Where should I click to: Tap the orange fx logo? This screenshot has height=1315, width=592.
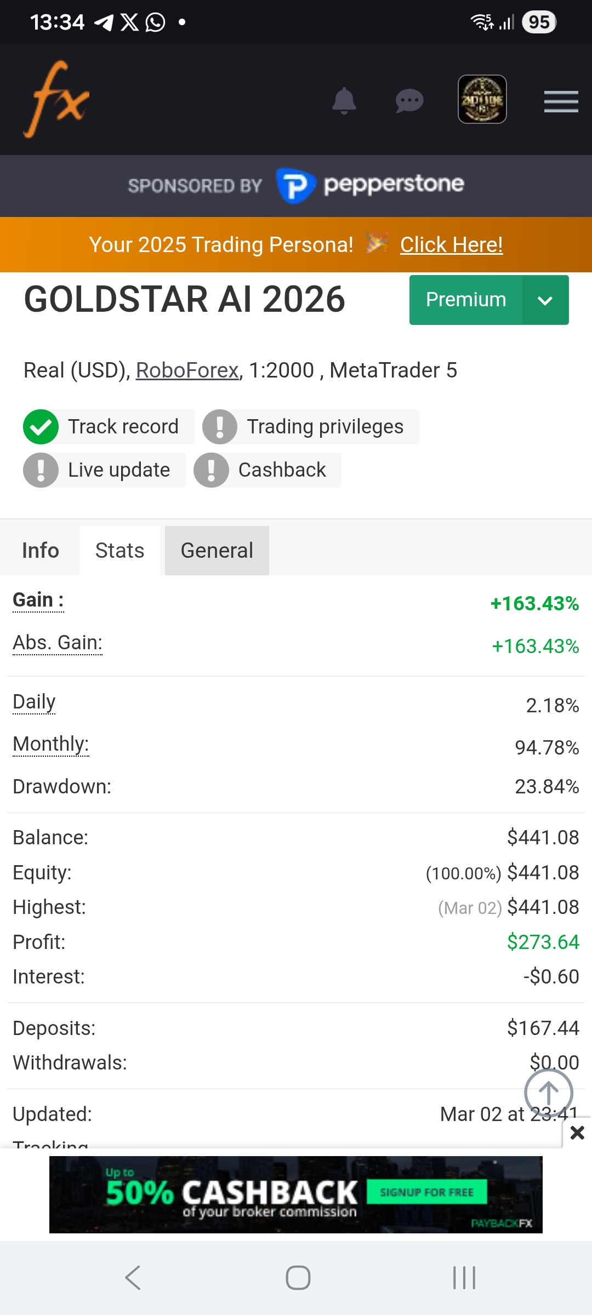56,99
